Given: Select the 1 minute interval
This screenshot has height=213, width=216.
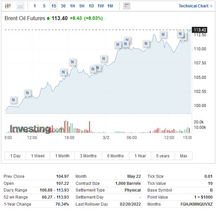Looking at the screenshot, I should pos(35,6).
